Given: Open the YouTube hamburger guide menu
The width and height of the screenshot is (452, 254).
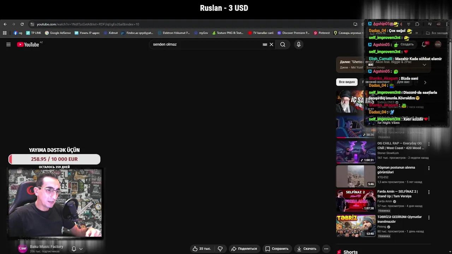Looking at the screenshot, I should point(8,44).
